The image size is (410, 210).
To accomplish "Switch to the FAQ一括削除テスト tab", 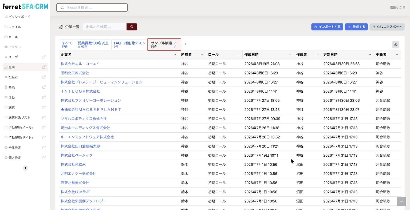I will tap(129, 44).
